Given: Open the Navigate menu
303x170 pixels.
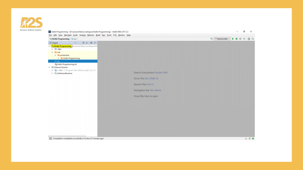Looking at the screenshot, I should [68, 35].
